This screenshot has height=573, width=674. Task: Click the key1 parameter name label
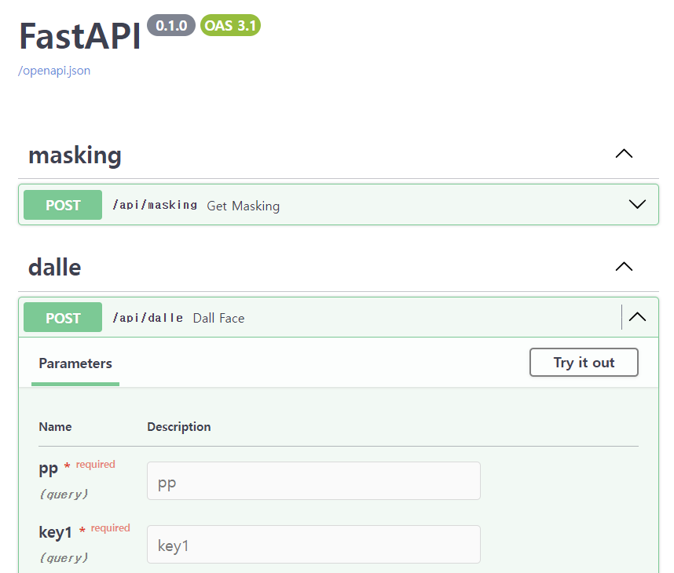pos(55,532)
